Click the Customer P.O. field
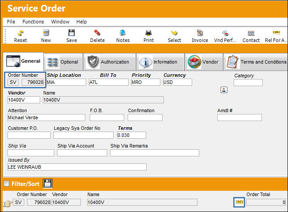The image size is (288, 212). tap(29, 135)
